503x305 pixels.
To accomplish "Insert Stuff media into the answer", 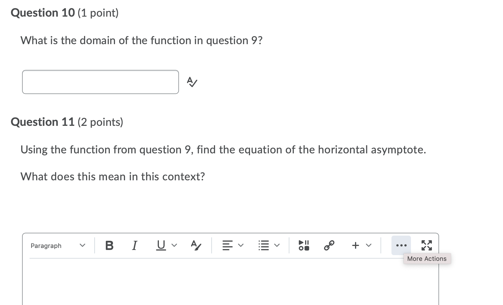I will click(304, 245).
